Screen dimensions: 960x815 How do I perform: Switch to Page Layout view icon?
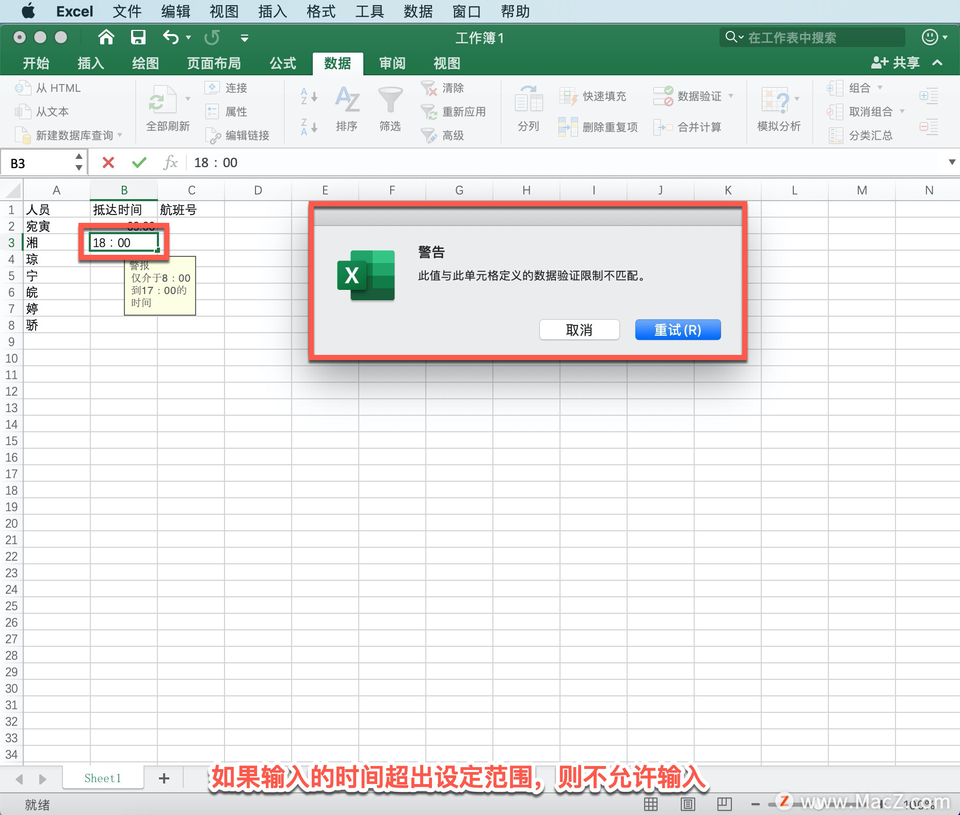(687, 804)
